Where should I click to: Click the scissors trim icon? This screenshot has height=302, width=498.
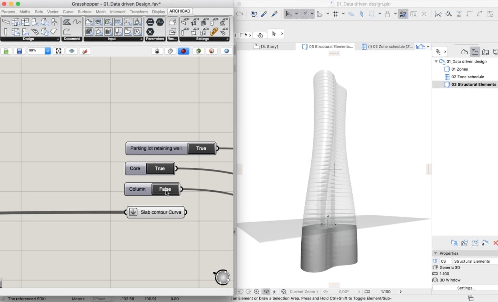438,14
